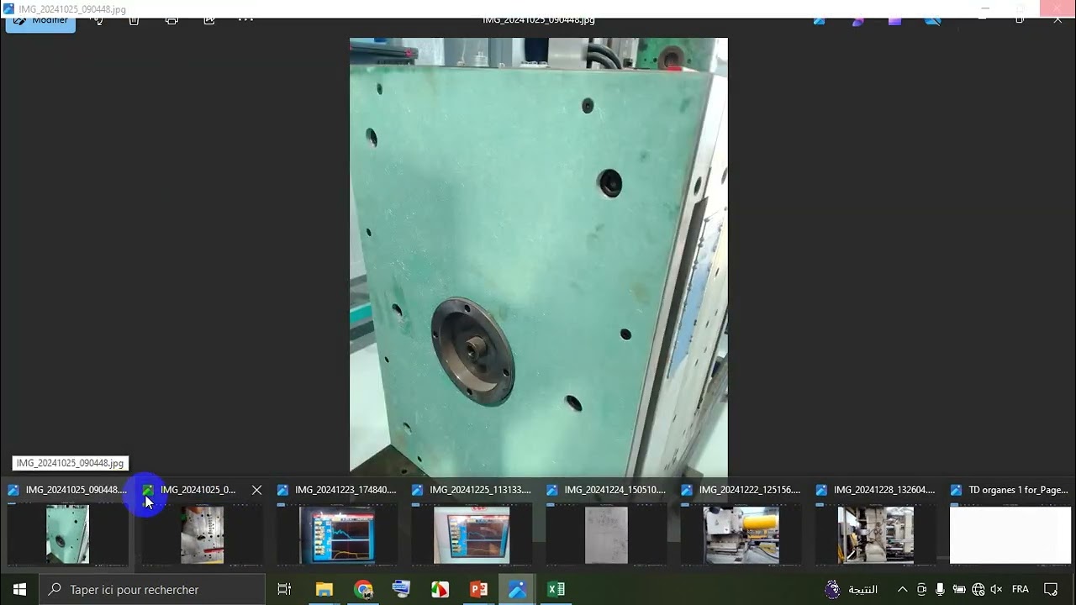
Task: Click the Taper ici pour rechercher search box
Action: click(x=153, y=589)
